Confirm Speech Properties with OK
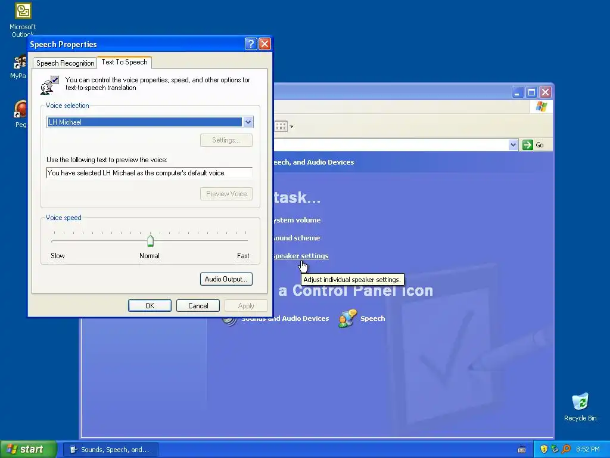This screenshot has height=458, width=610. pos(150,306)
